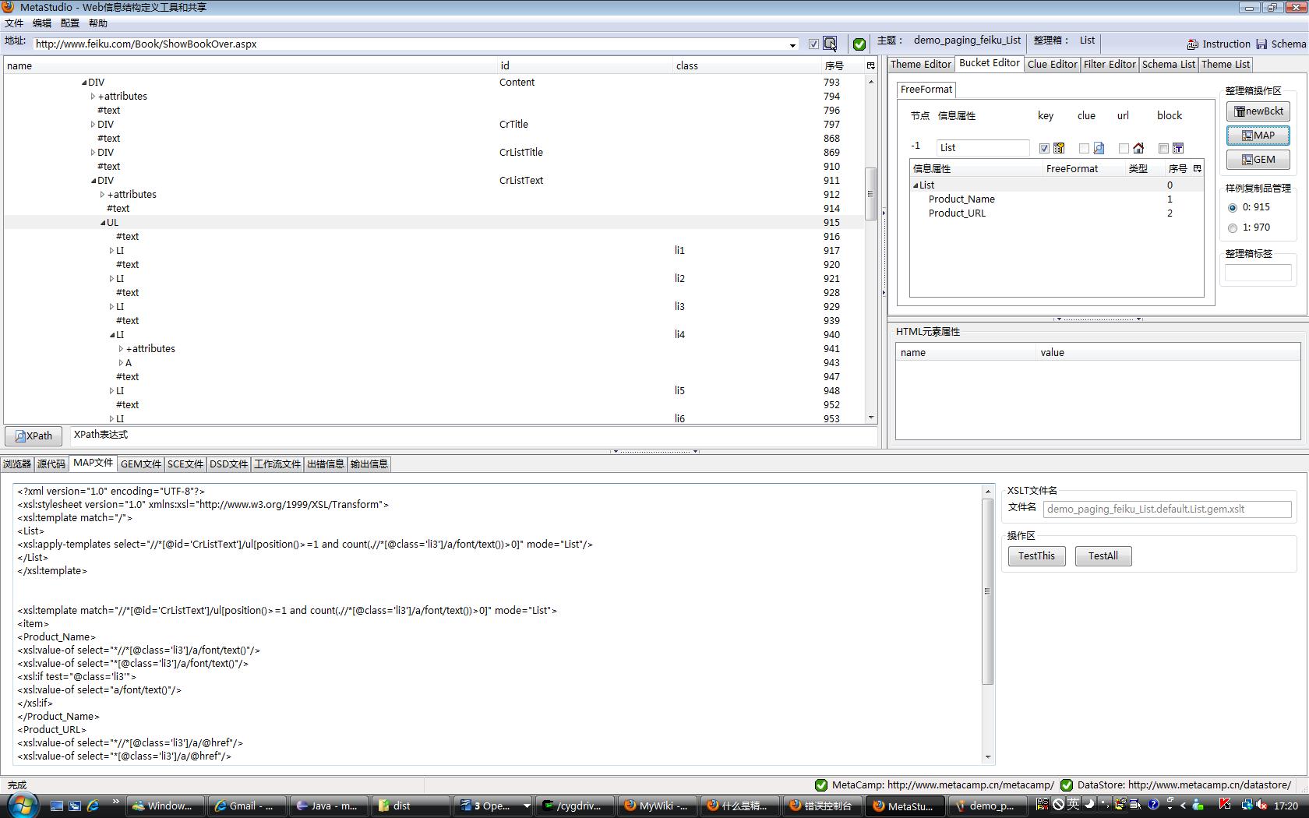Click the DOM tree vertical scrollbar thumb
The height and width of the screenshot is (818, 1309).
coord(871,194)
